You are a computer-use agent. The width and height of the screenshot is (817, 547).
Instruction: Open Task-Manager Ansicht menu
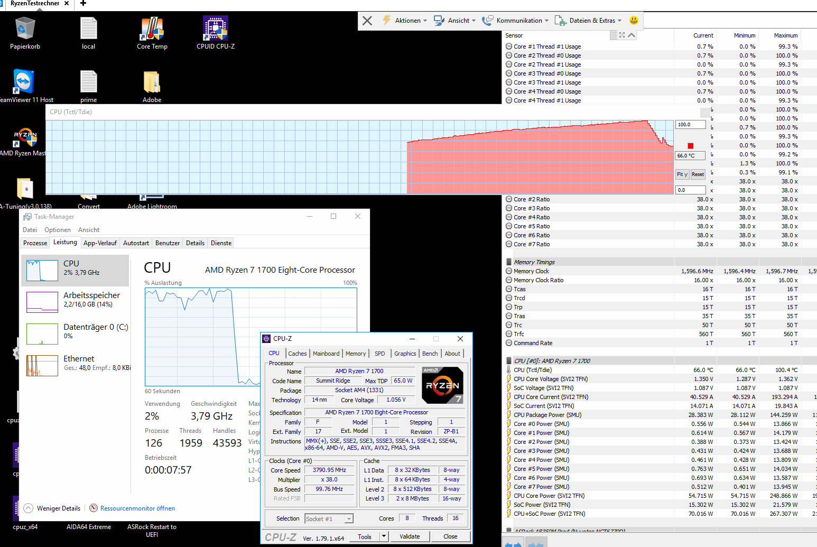[x=89, y=230]
